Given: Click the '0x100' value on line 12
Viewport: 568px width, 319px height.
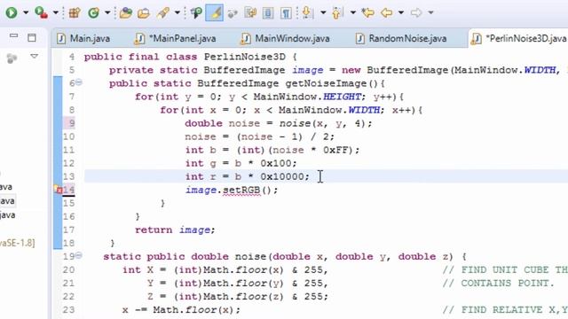Looking at the screenshot, I should (x=276, y=163).
